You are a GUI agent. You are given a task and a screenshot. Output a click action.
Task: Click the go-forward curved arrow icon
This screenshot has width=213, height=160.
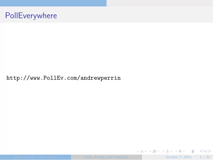209,151
